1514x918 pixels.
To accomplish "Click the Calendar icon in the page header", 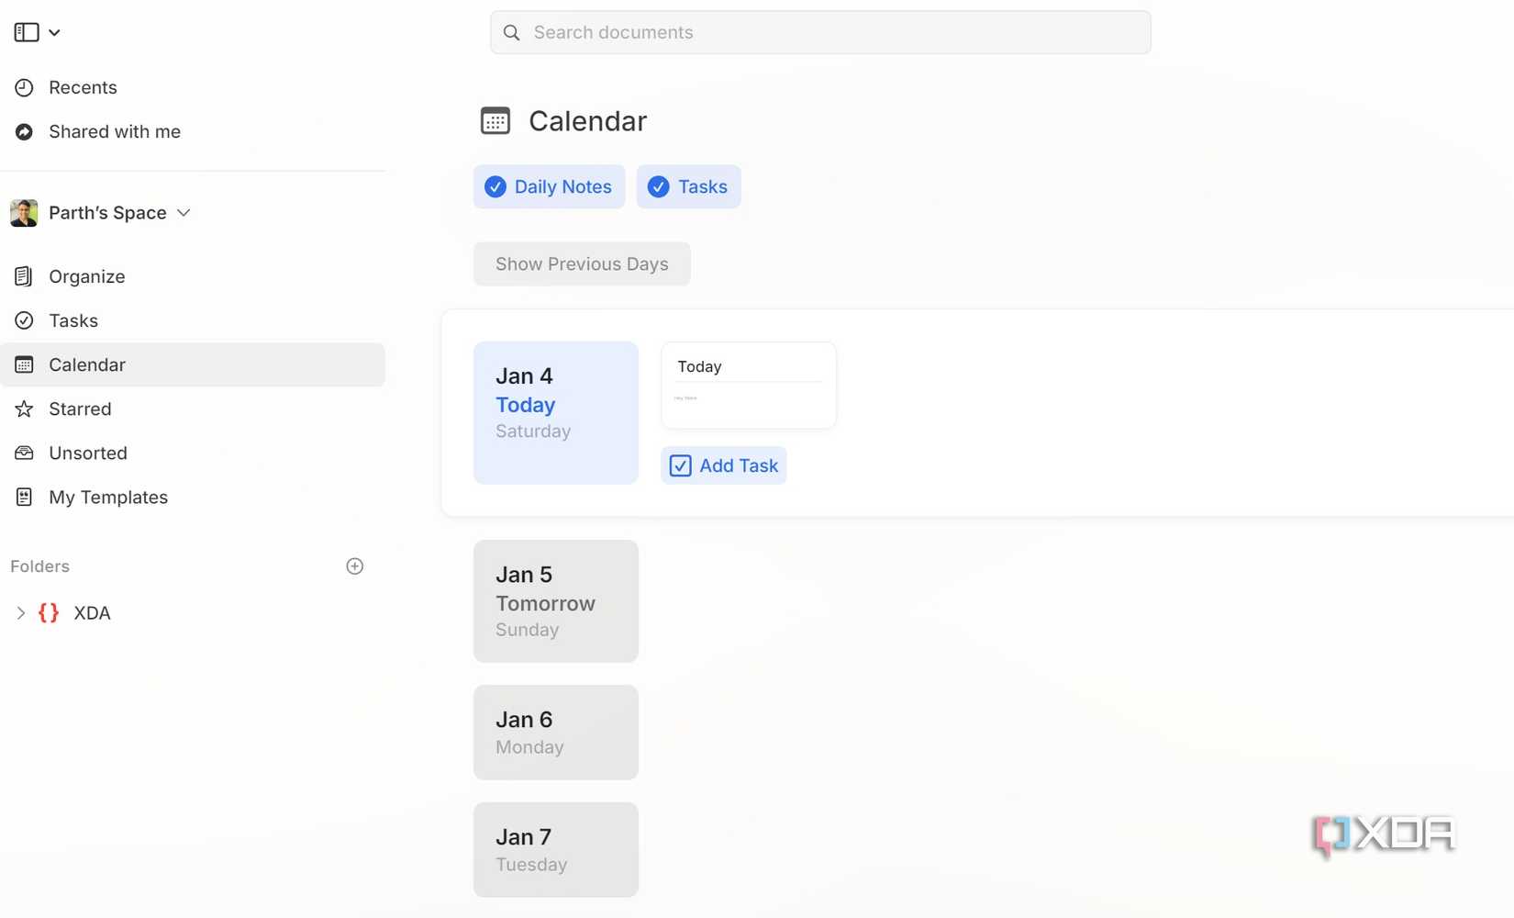I will (495, 120).
